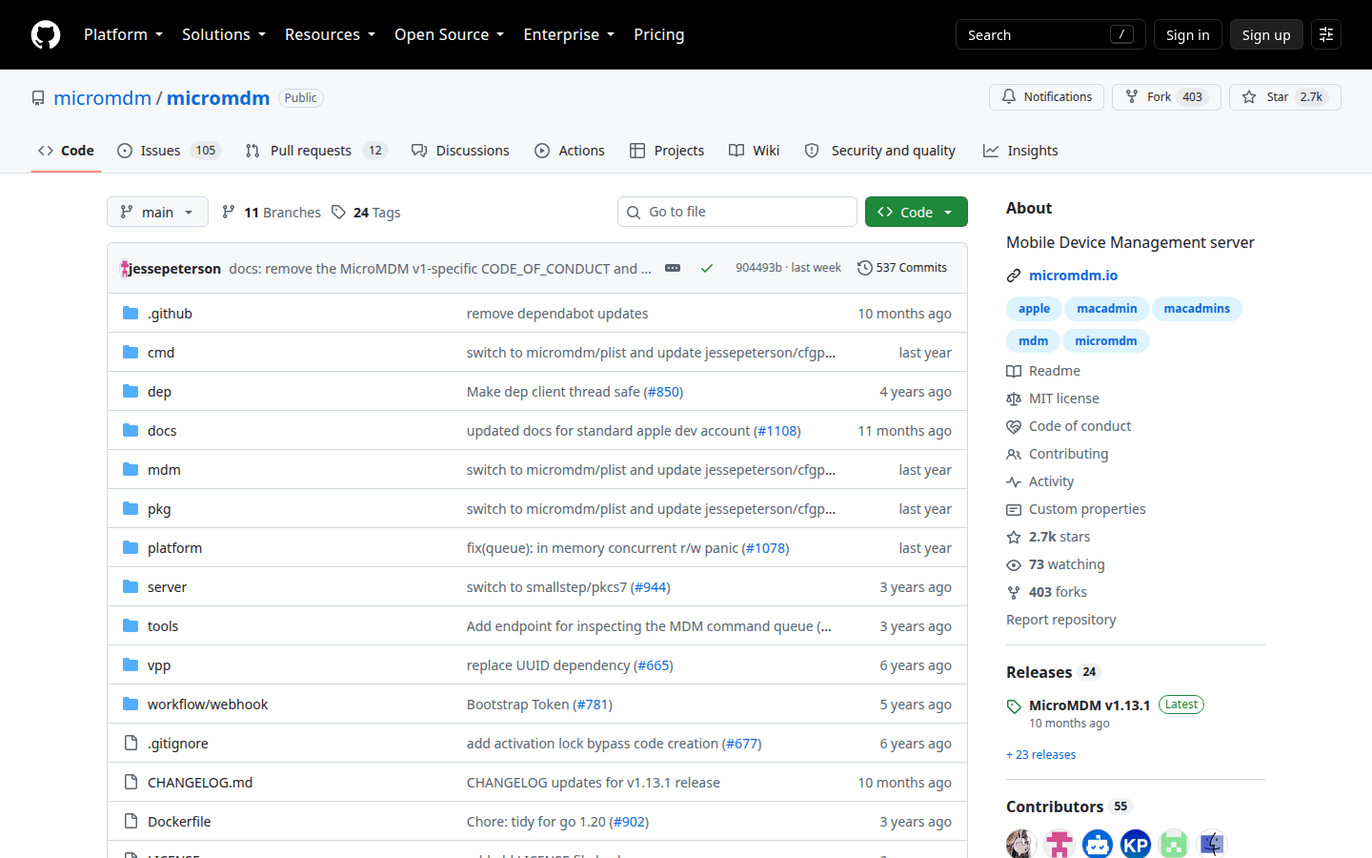
Task: Open the .github folder icon
Action: pyautogui.click(x=131, y=313)
